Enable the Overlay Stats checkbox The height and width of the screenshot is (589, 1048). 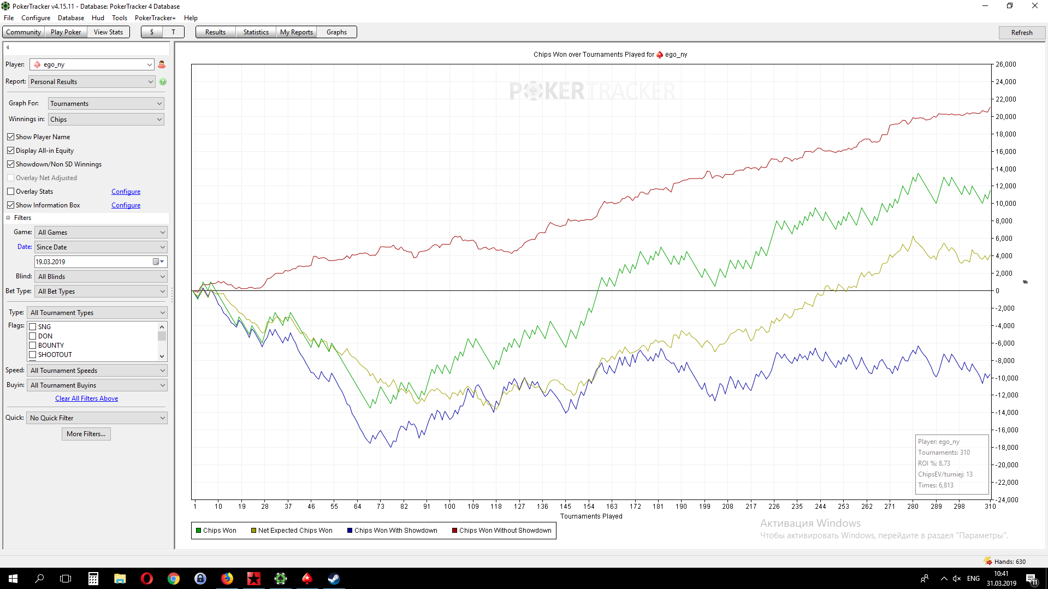10,192
